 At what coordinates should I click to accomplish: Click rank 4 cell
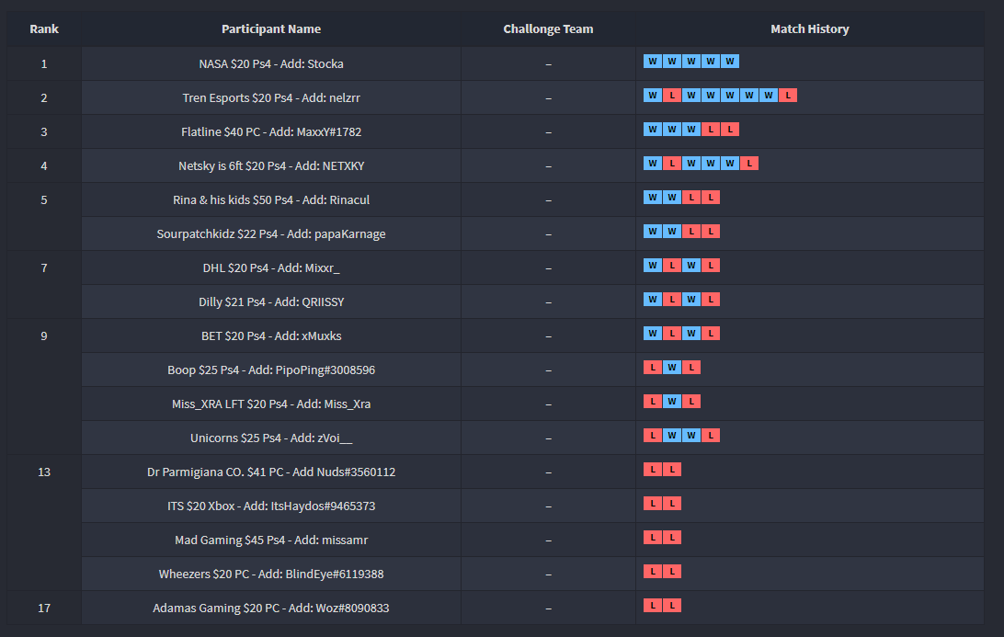tap(44, 165)
